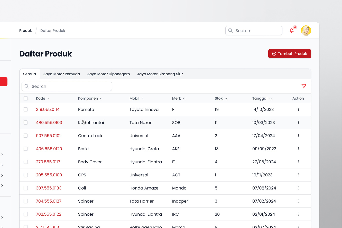
Task: Open product code 205.555.0100
Action: 49,175
